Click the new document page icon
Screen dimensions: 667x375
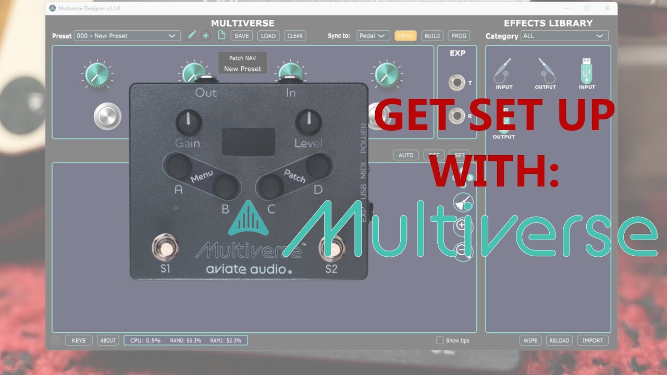point(221,35)
